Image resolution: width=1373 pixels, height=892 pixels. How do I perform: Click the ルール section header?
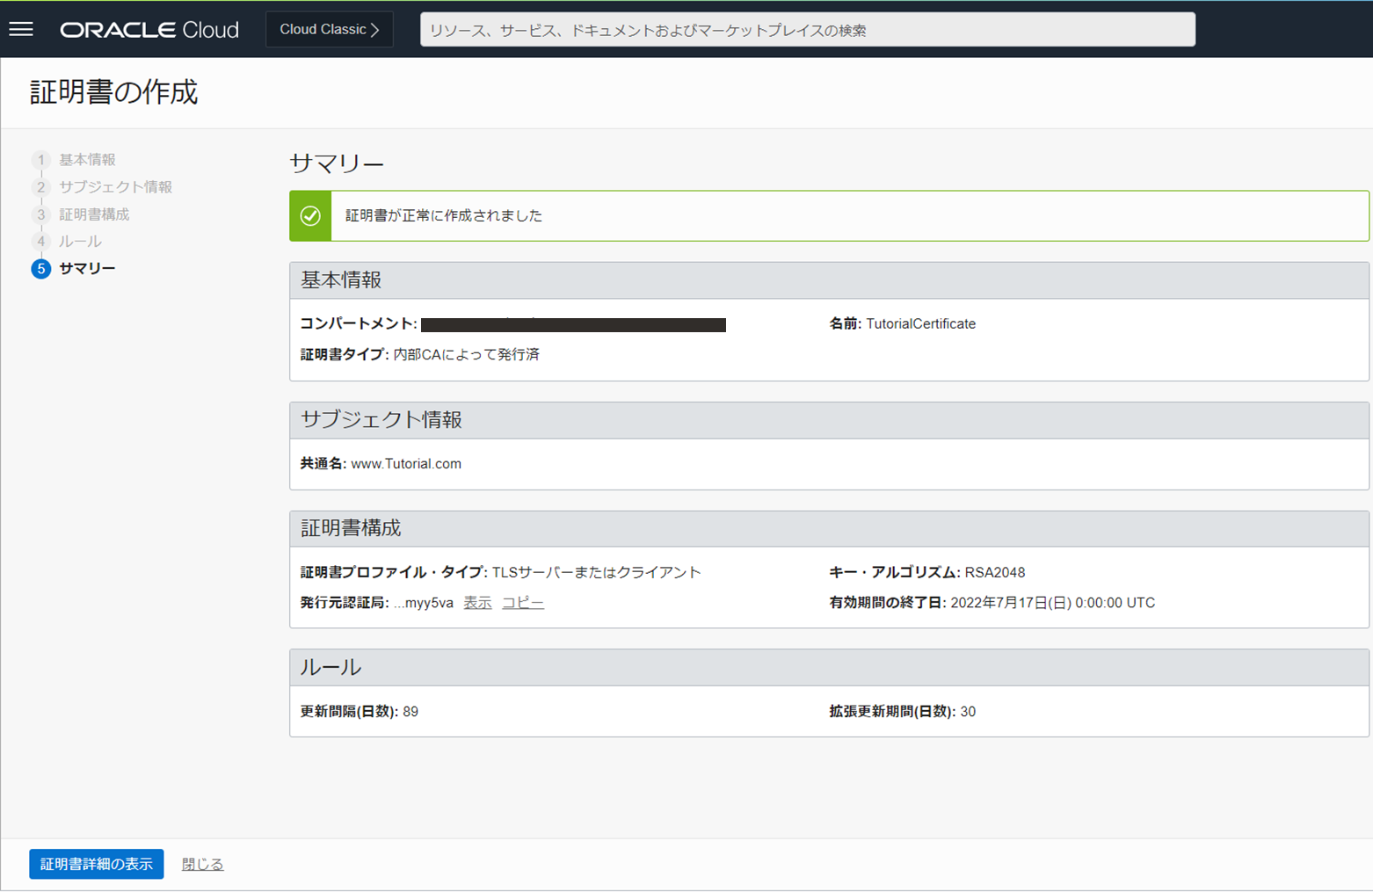tap(331, 668)
